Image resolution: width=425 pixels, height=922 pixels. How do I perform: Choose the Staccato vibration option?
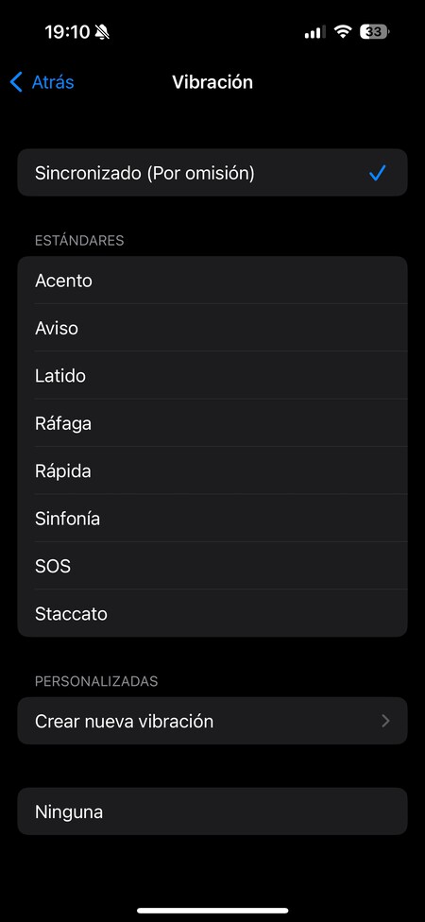coord(212,613)
